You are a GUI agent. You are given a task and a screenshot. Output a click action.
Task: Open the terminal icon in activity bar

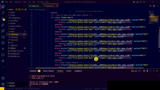(x=3, y=43)
